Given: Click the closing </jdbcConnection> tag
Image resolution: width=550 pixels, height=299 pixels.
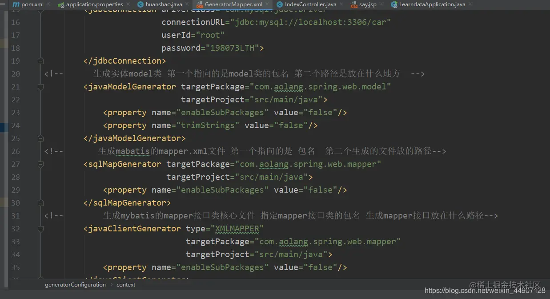Looking at the screenshot, I should (125, 61).
